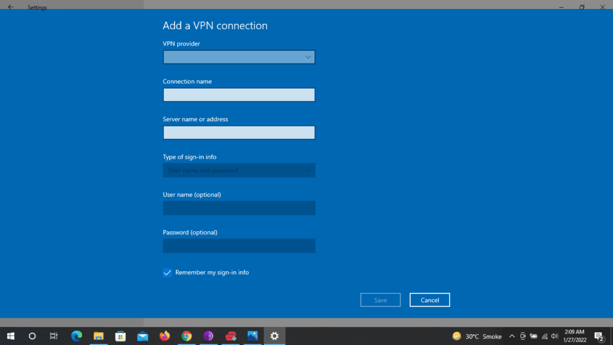
Task: Click the Cancel button
Action: 430,300
